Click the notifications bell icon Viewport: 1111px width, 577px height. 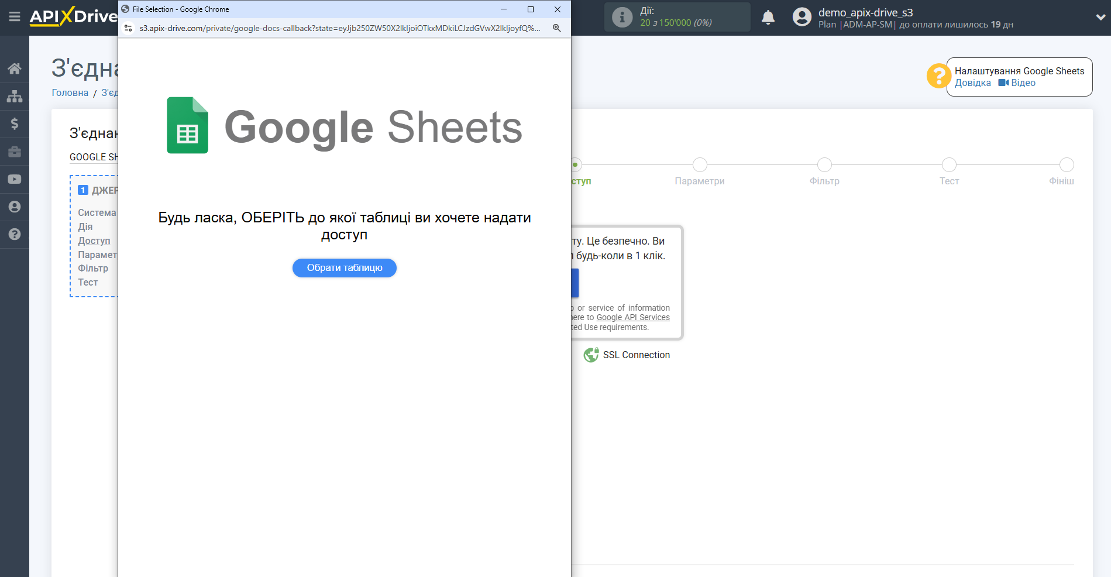(x=768, y=18)
